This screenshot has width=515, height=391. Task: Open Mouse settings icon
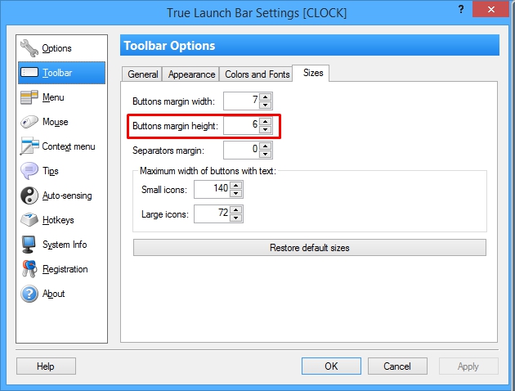pos(29,122)
